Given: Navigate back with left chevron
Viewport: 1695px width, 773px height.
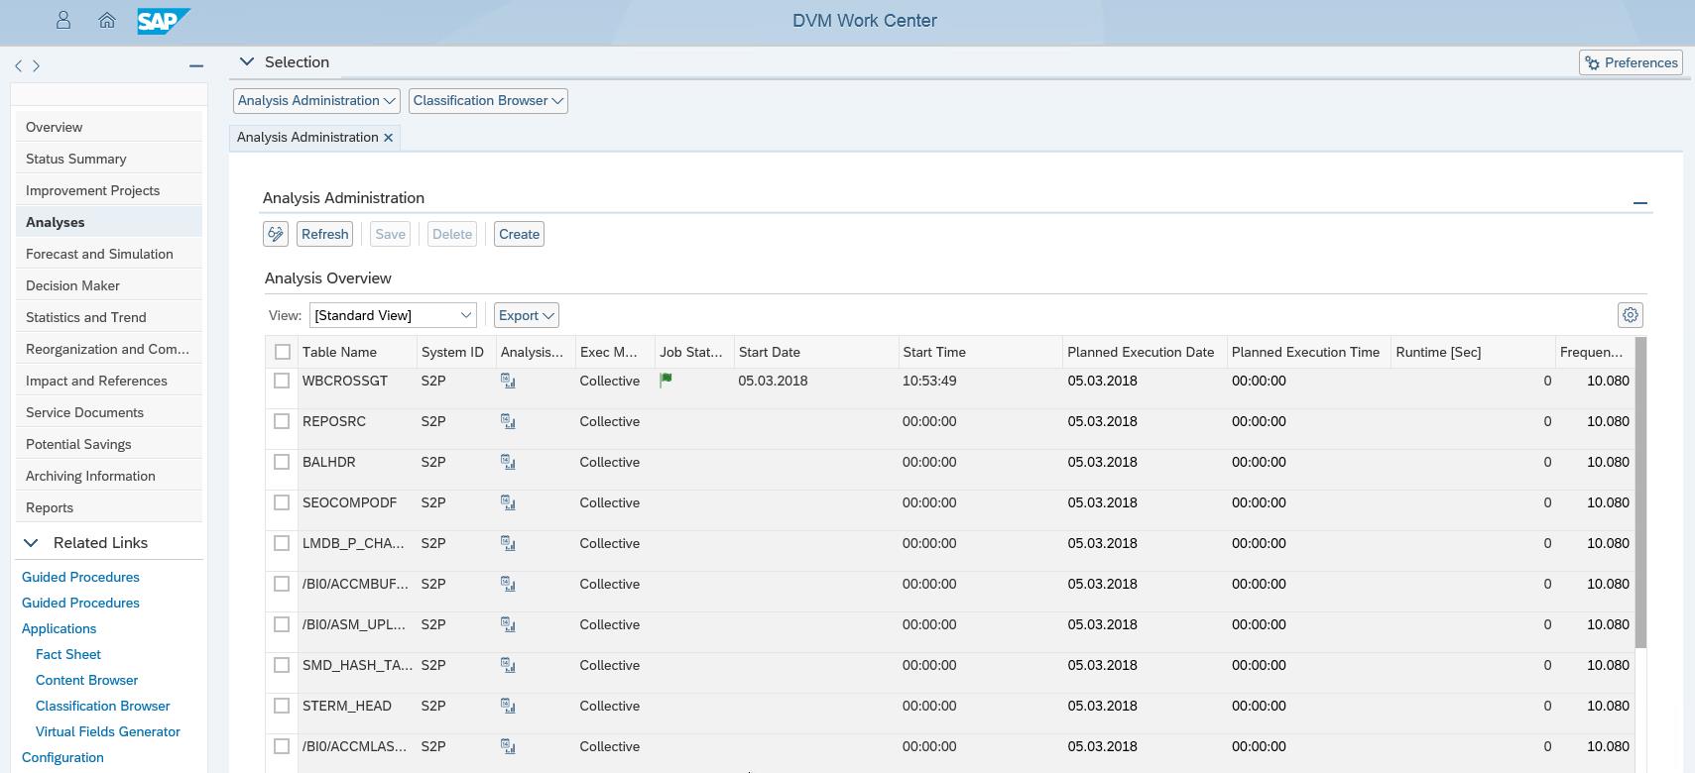Looking at the screenshot, I should click(x=19, y=65).
